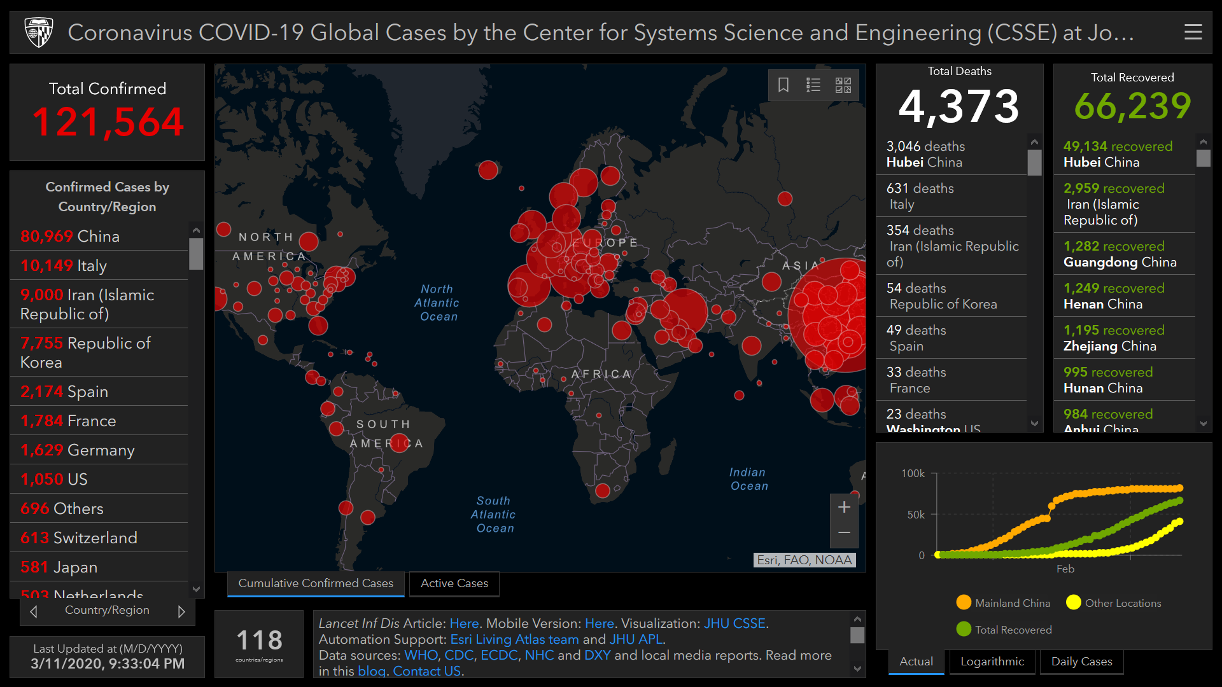1222x687 pixels.
Task: Toggle Total Recovered legend series
Action: (x=1004, y=630)
